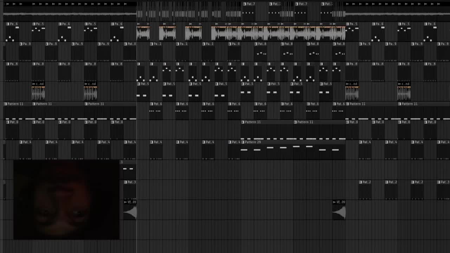Select the first Pattern 11 clip in the song
The width and height of the screenshot is (450, 253).
[18, 111]
